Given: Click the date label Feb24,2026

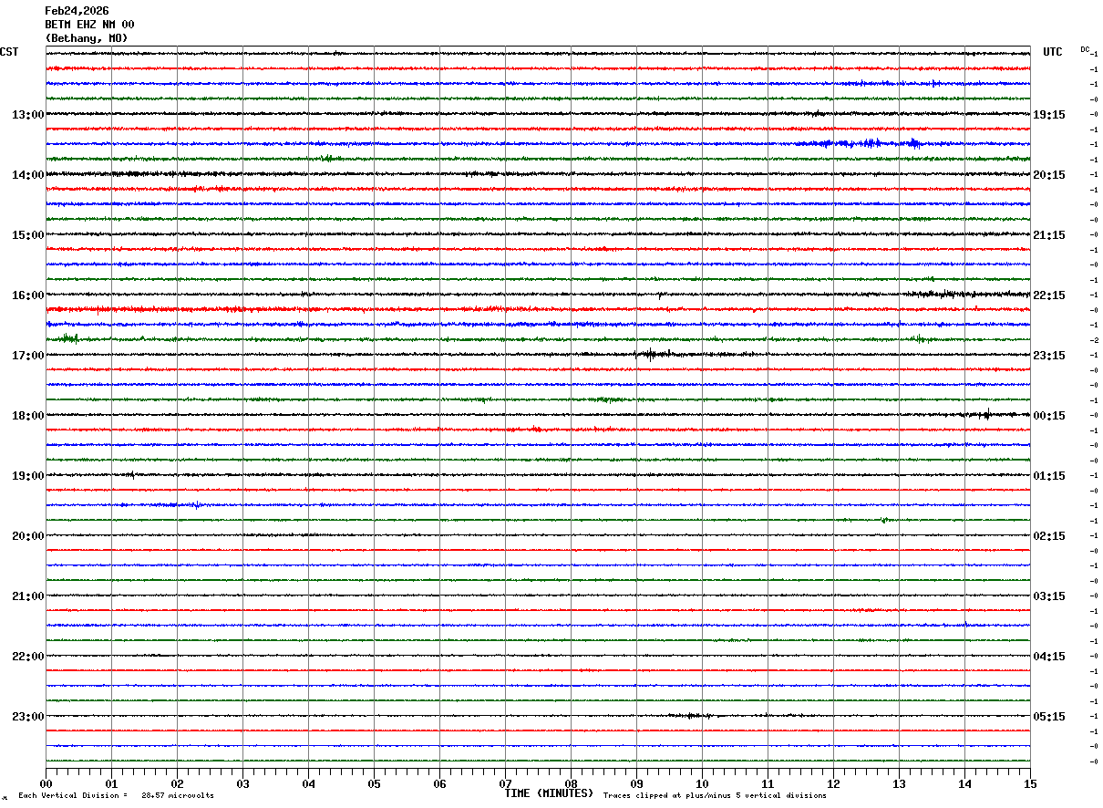Looking at the screenshot, I should coord(77,11).
